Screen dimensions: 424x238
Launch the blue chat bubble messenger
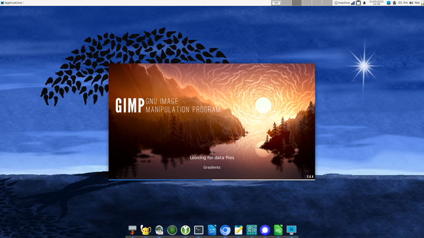point(265,230)
